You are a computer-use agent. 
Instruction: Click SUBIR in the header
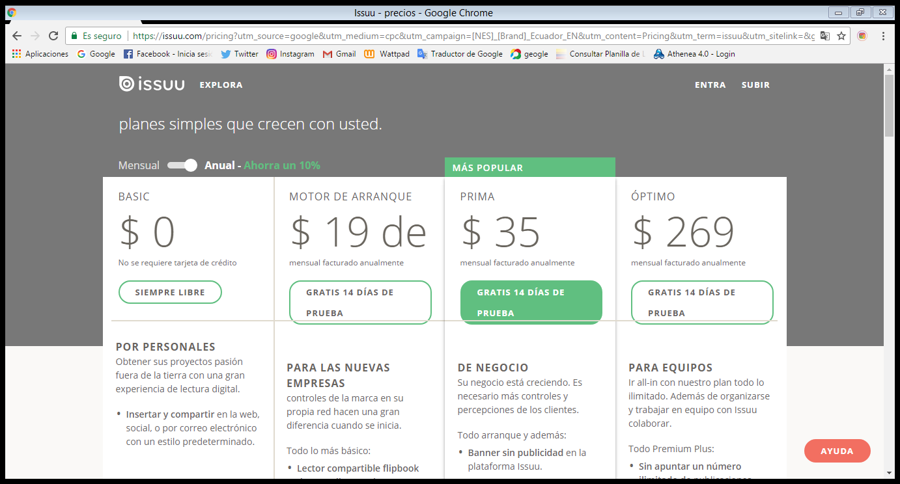(755, 85)
